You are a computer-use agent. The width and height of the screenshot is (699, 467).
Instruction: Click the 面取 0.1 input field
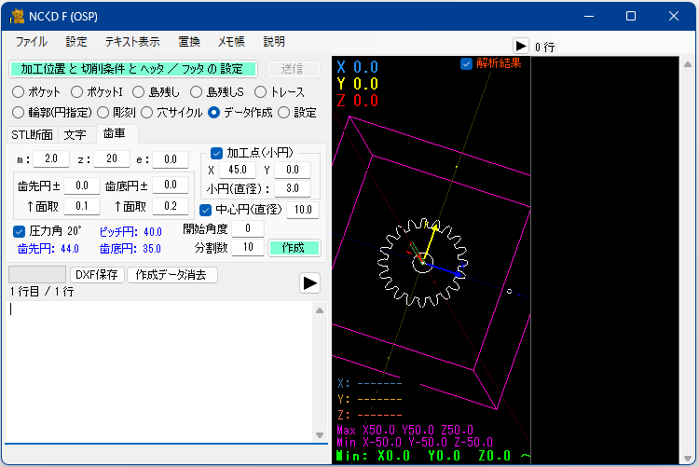click(x=82, y=206)
